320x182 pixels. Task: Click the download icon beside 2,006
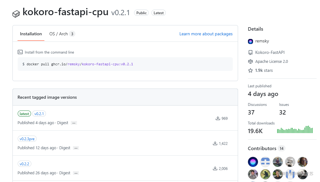[x=215, y=168]
